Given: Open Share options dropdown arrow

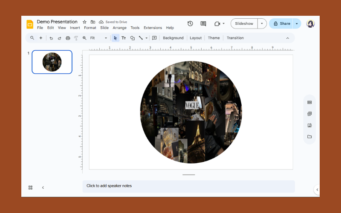Looking at the screenshot, I should (297, 23).
